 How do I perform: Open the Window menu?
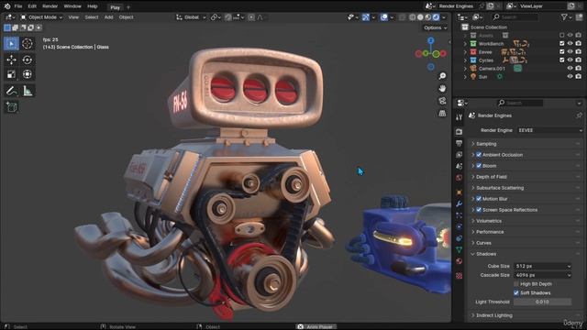(x=72, y=6)
